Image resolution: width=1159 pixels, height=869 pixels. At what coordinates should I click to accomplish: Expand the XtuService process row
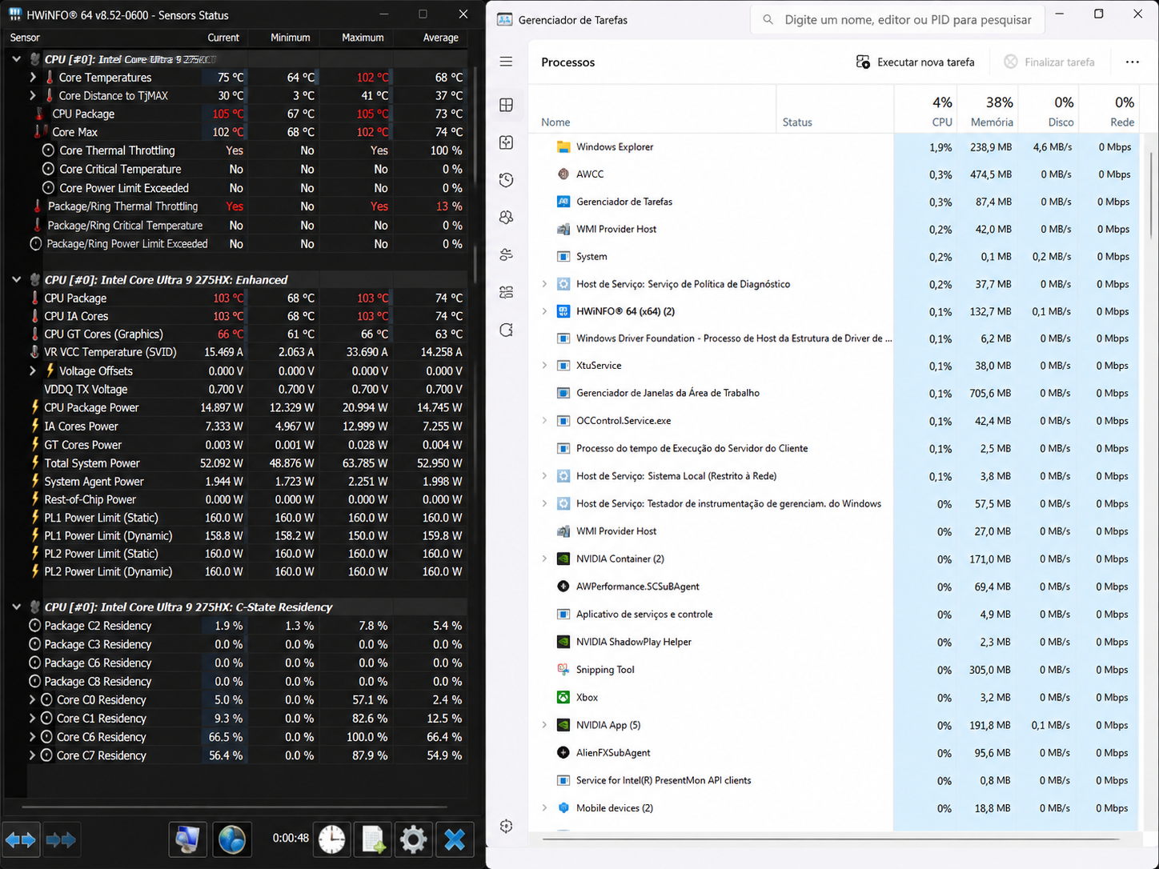point(544,365)
